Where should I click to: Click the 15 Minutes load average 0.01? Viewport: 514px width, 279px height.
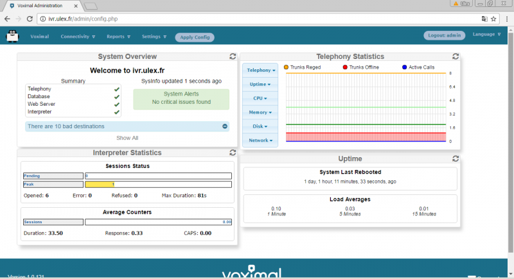tap(424, 208)
